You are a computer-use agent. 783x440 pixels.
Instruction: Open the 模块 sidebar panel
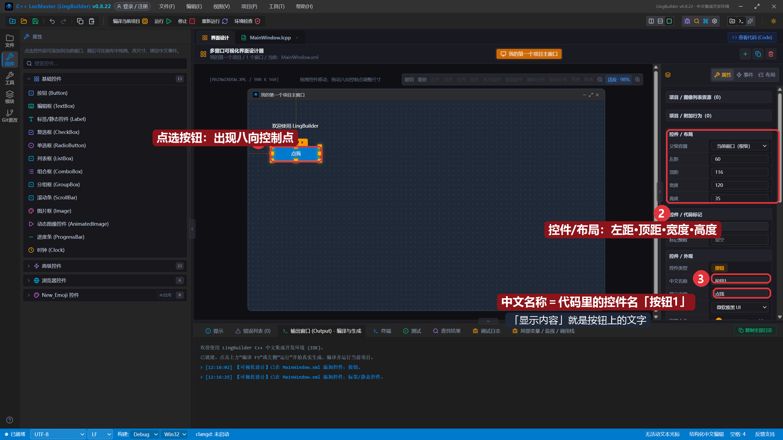point(10,97)
